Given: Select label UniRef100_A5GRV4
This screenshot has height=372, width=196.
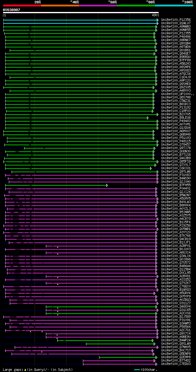Looking at the screenshot, I should (176, 293).
